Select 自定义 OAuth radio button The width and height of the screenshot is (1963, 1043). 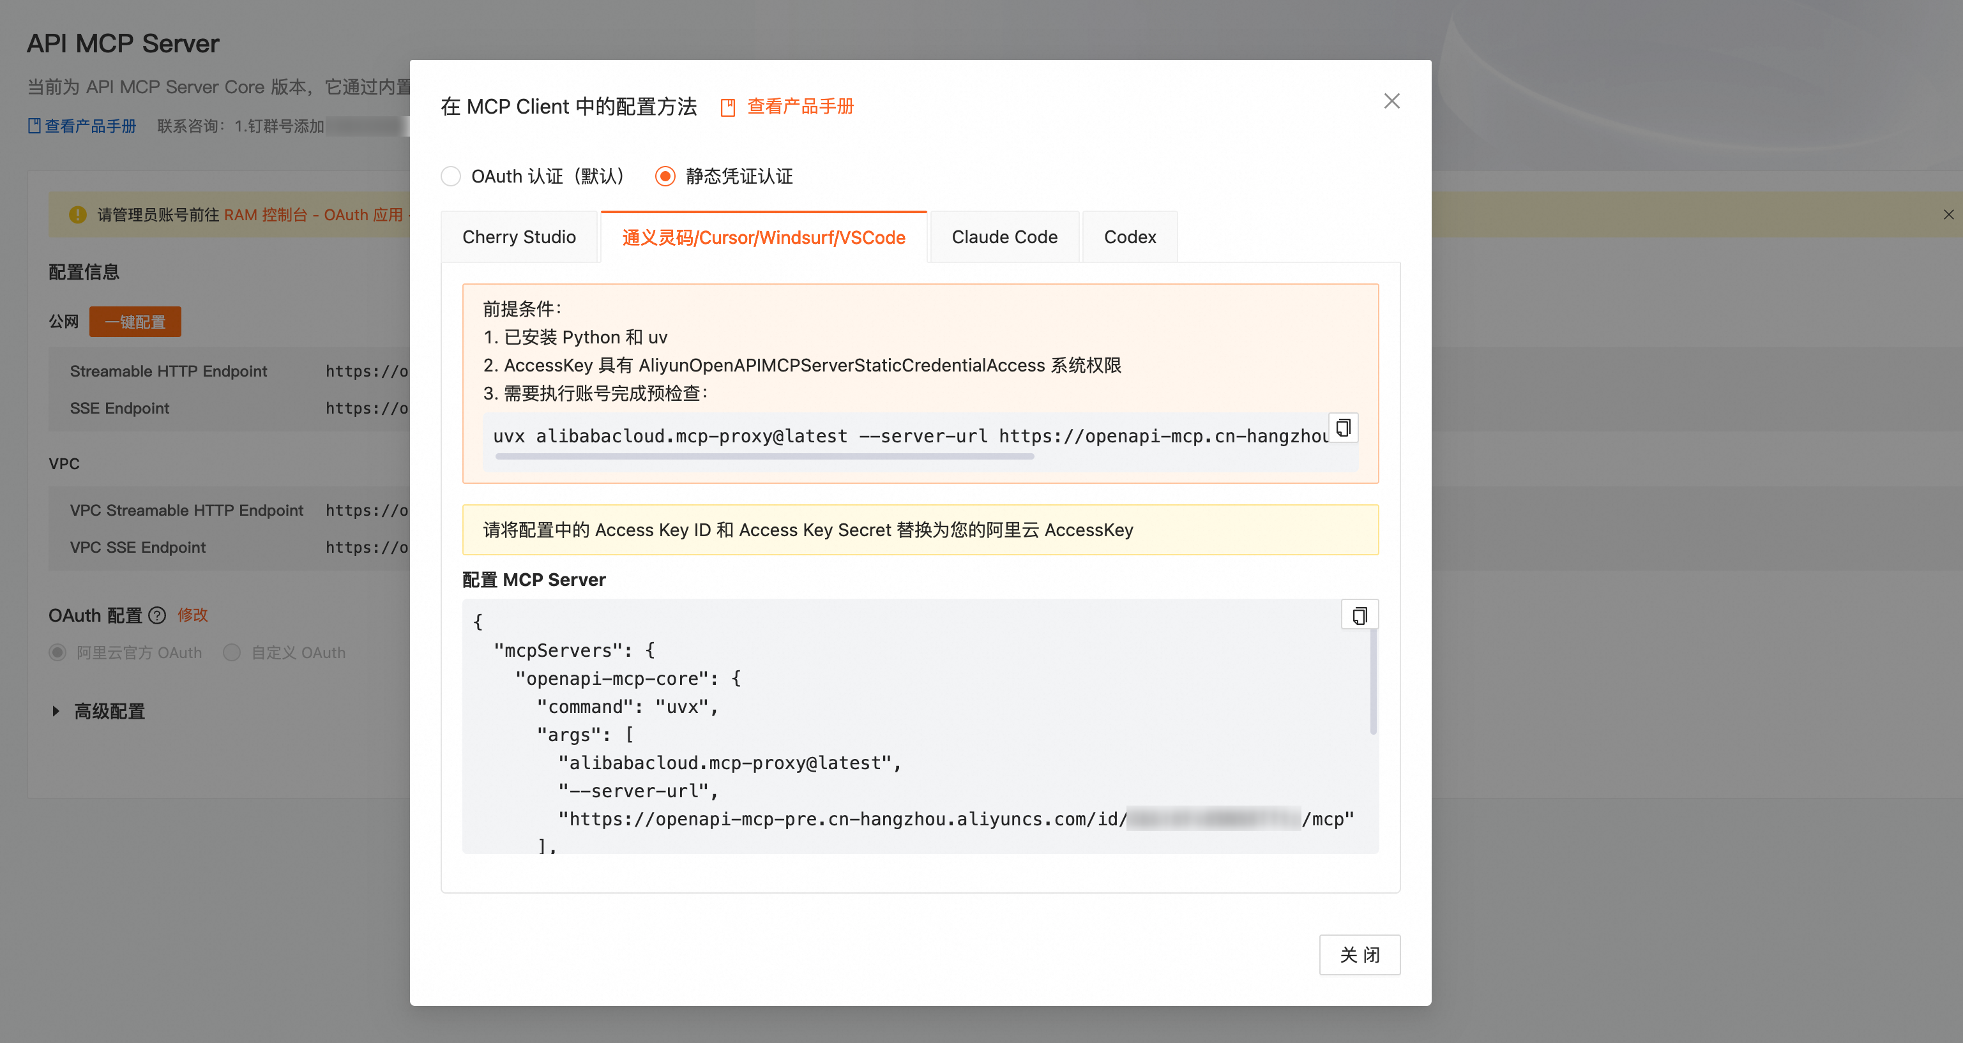[232, 653]
